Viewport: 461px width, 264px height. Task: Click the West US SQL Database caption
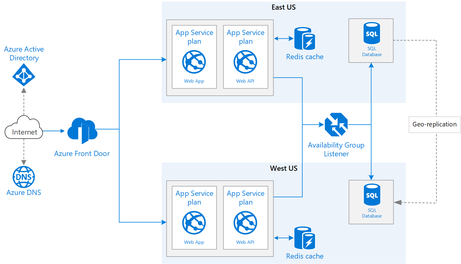point(372,213)
